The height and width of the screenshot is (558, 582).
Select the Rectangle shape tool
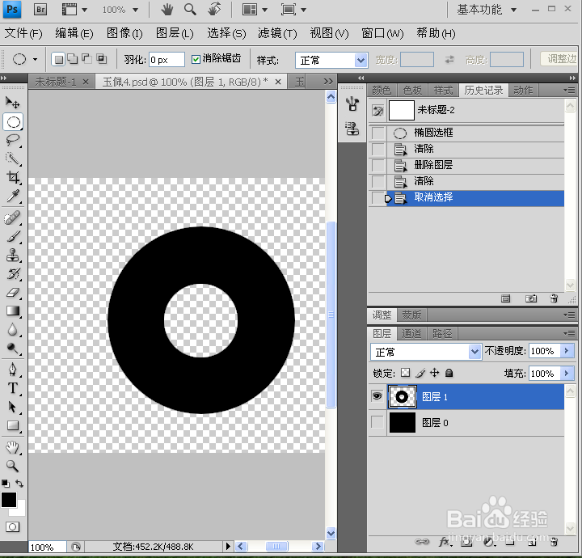(13, 425)
